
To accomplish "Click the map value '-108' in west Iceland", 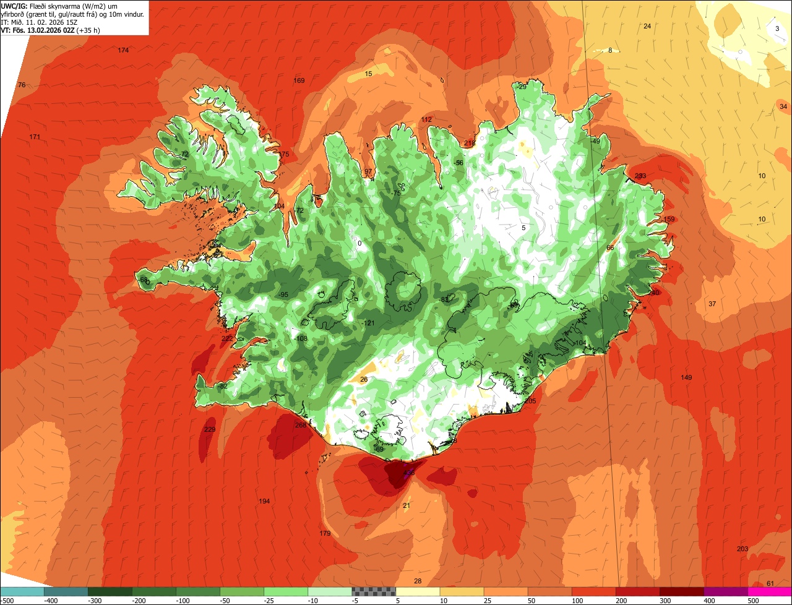I will 301,338.
